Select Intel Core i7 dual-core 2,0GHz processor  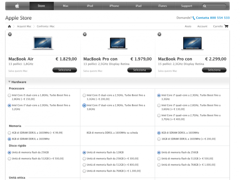(x=9, y=106)
